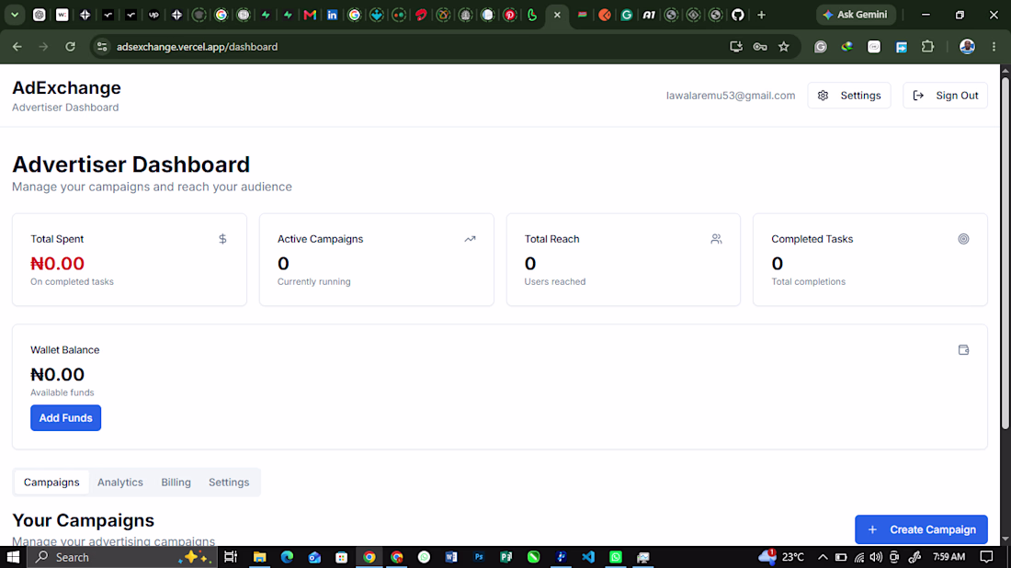Open Photoshop from the taskbar
This screenshot has width=1011, height=568.
(479, 557)
